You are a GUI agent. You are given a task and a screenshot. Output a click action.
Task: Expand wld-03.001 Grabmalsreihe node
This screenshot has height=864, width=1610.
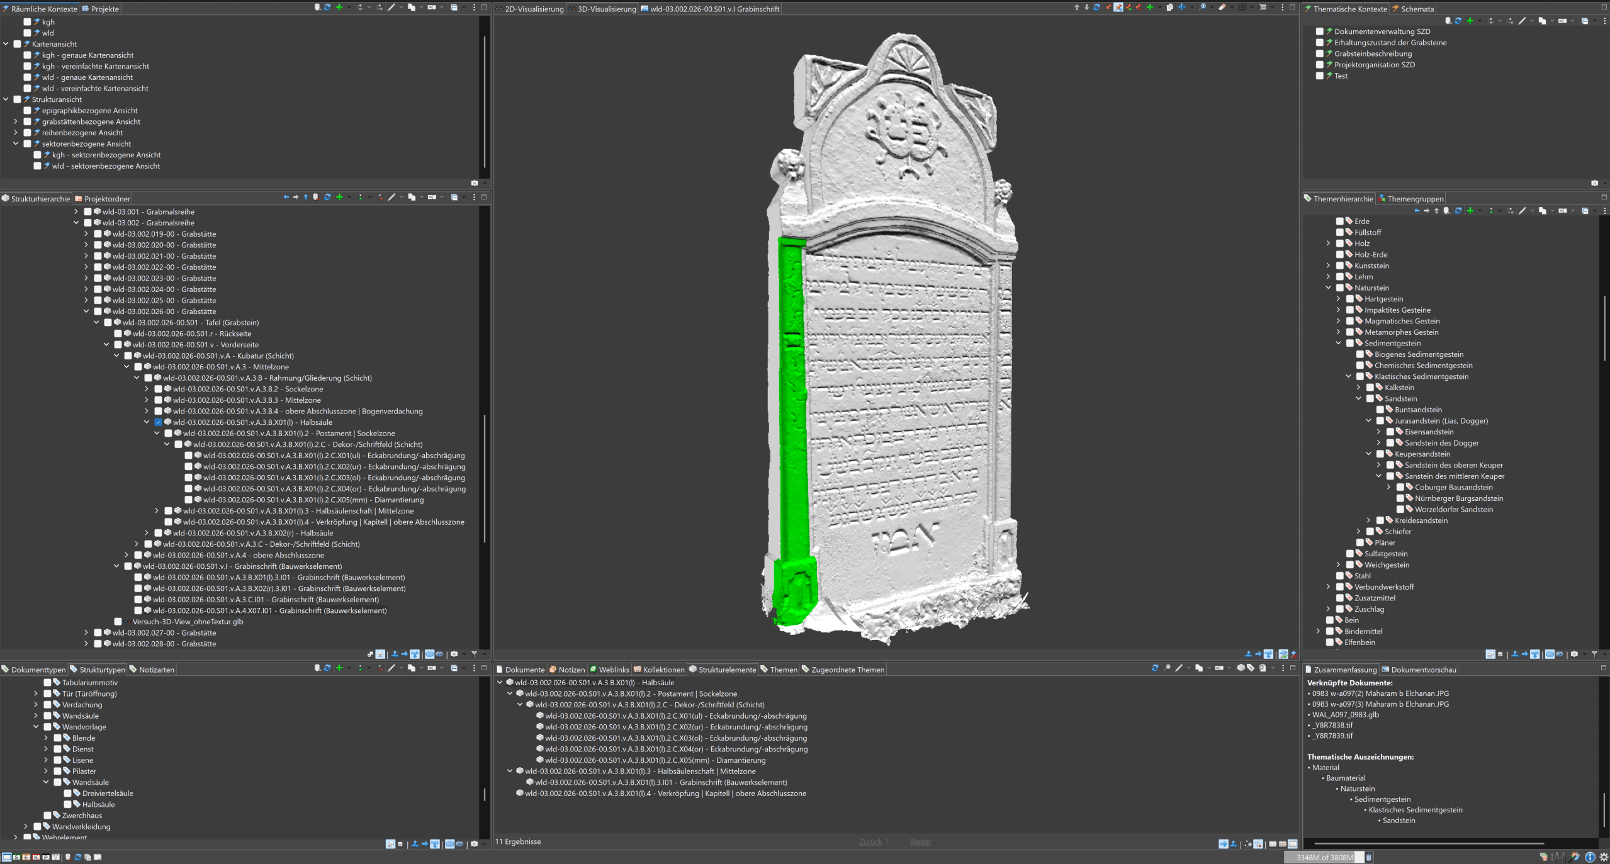[x=76, y=212]
